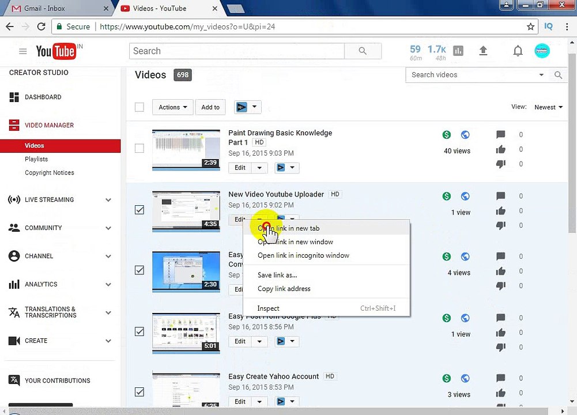Expand the Create section

click(108, 341)
